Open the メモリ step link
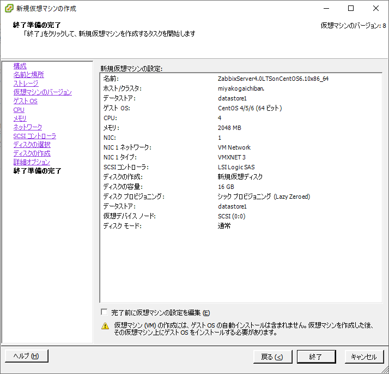 [x=20, y=118]
